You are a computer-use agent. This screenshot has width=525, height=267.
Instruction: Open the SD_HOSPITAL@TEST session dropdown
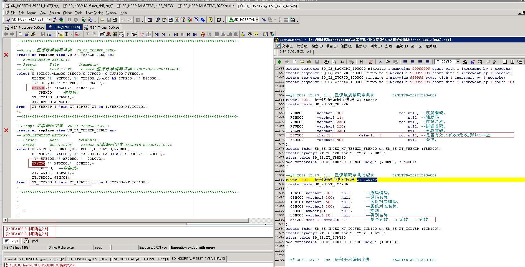[50, 19]
